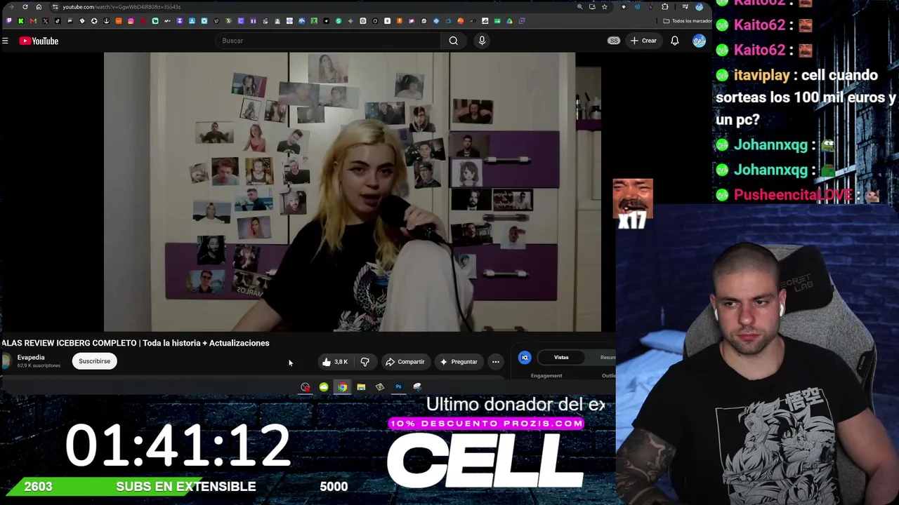Open Google Chrome in the taskbar
Image resolution: width=899 pixels, height=505 pixels.
click(342, 386)
